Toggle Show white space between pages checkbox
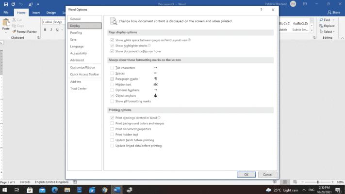Screen dimensions: 345x194 point(112,40)
